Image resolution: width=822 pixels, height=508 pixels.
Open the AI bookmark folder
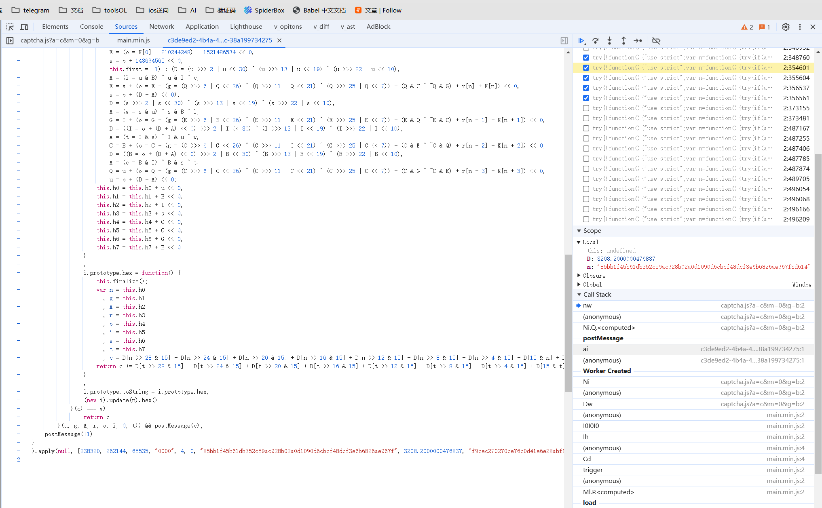187,10
